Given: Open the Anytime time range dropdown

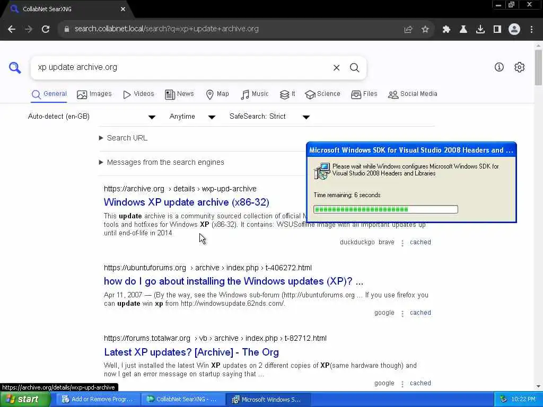Looking at the screenshot, I should [192, 117].
